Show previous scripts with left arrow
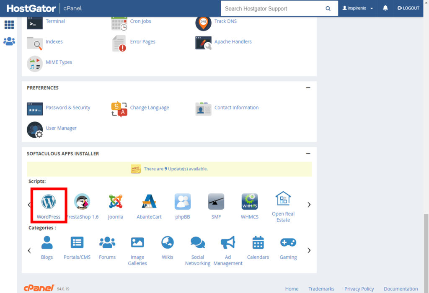 [29, 205]
